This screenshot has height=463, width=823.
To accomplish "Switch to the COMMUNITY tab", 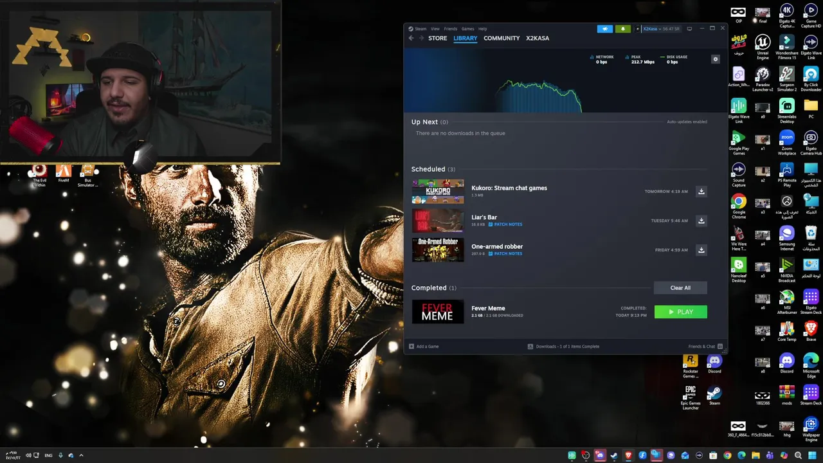I will [x=502, y=38].
